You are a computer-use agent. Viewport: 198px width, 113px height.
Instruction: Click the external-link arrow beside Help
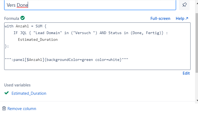pos(187,19)
